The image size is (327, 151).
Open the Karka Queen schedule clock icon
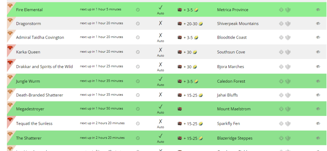click(138, 52)
